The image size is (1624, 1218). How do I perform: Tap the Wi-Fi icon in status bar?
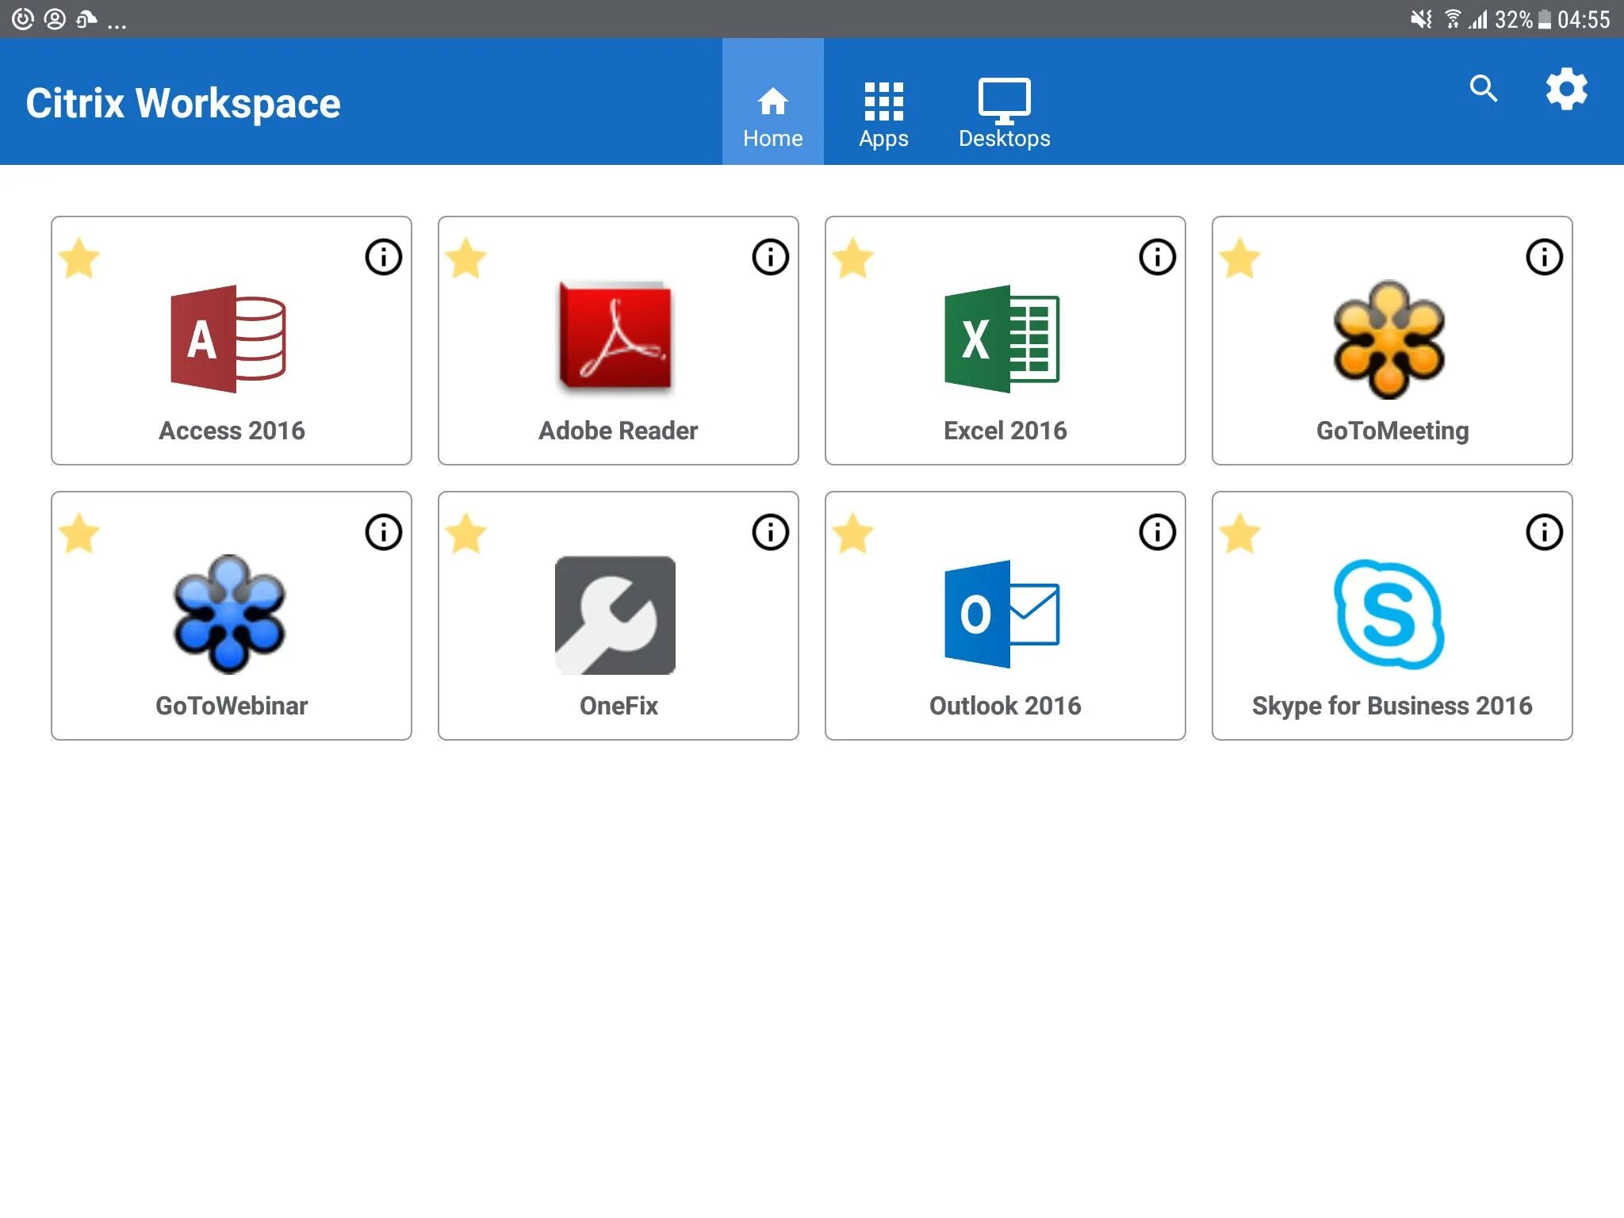point(1452,19)
